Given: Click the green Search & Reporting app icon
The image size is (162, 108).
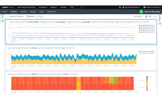Looking at the screenshot, I should point(141,12).
